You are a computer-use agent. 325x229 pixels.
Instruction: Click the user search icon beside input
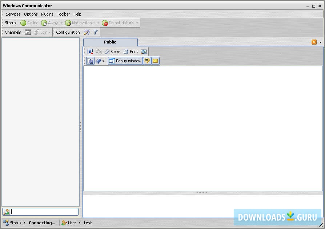pyautogui.click(x=7, y=212)
